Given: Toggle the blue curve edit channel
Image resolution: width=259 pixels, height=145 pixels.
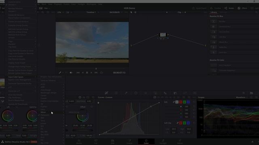Looking at the screenshot, I should coord(188,102).
